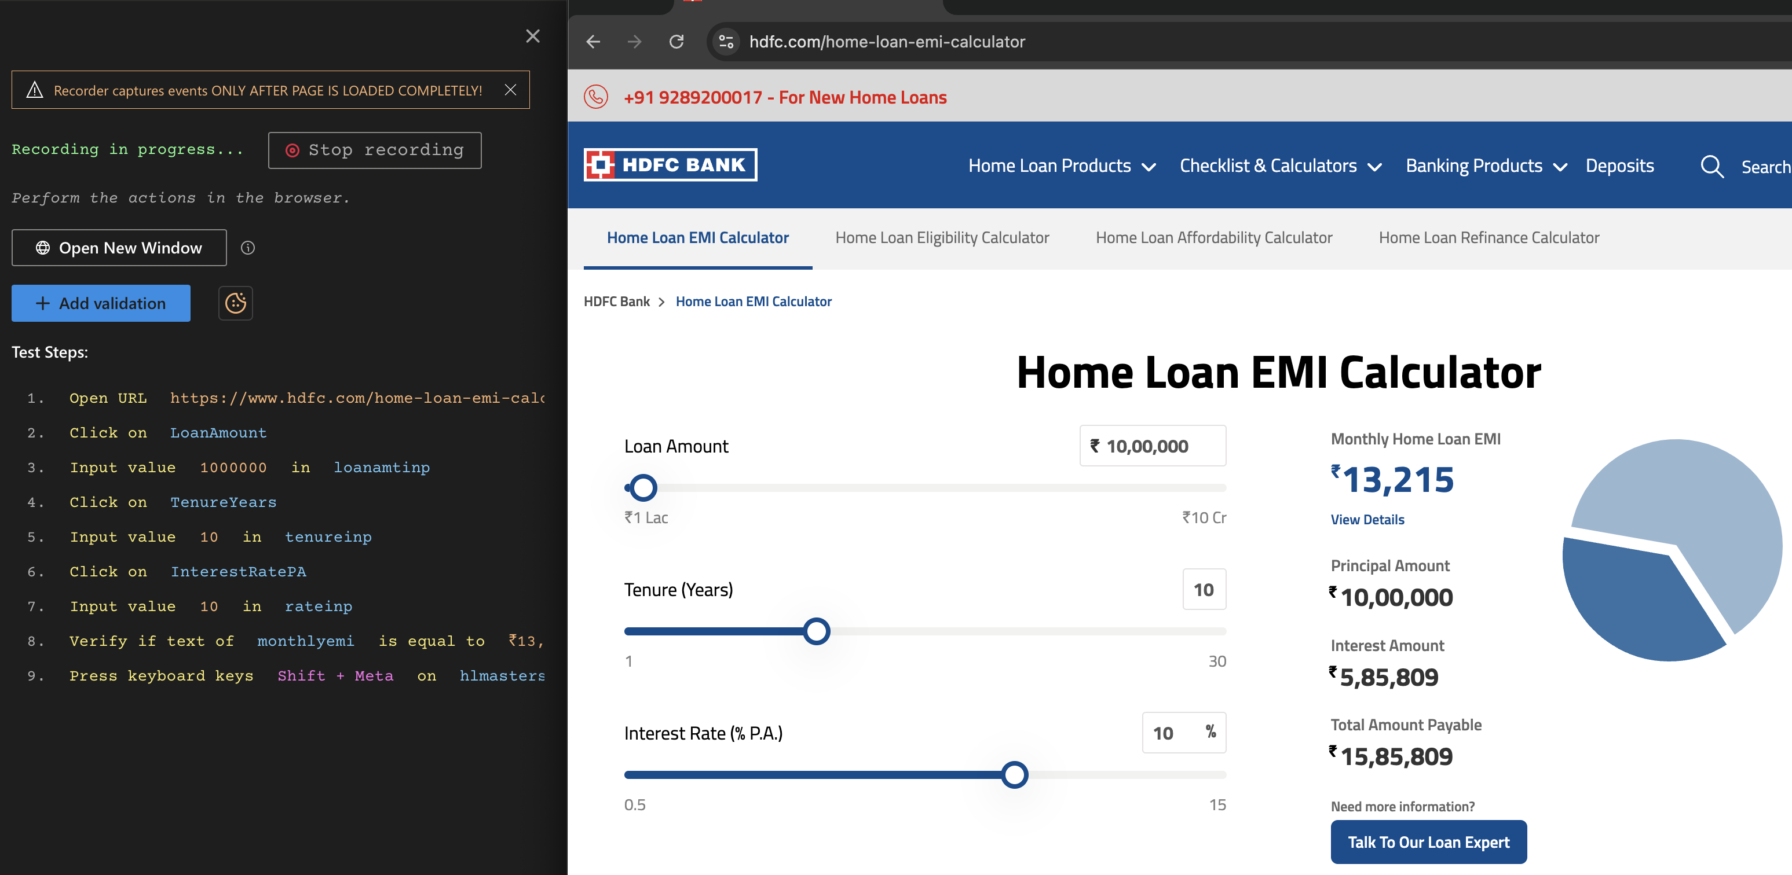Click the Add validation button
This screenshot has height=875, width=1792.
(x=101, y=303)
